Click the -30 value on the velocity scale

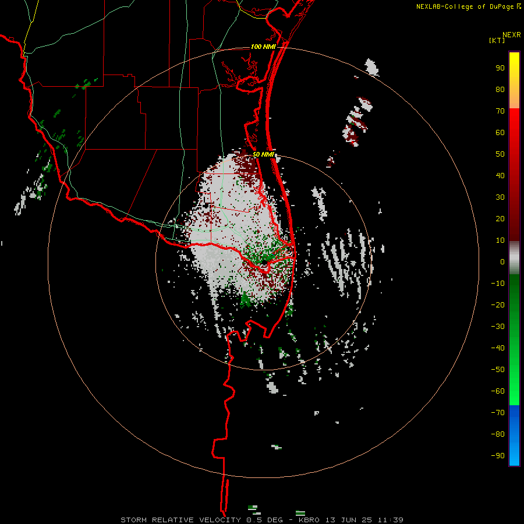tap(498, 327)
